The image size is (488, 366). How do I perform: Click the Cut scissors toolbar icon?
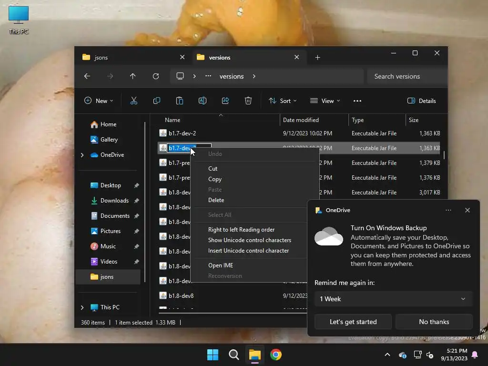pos(134,101)
